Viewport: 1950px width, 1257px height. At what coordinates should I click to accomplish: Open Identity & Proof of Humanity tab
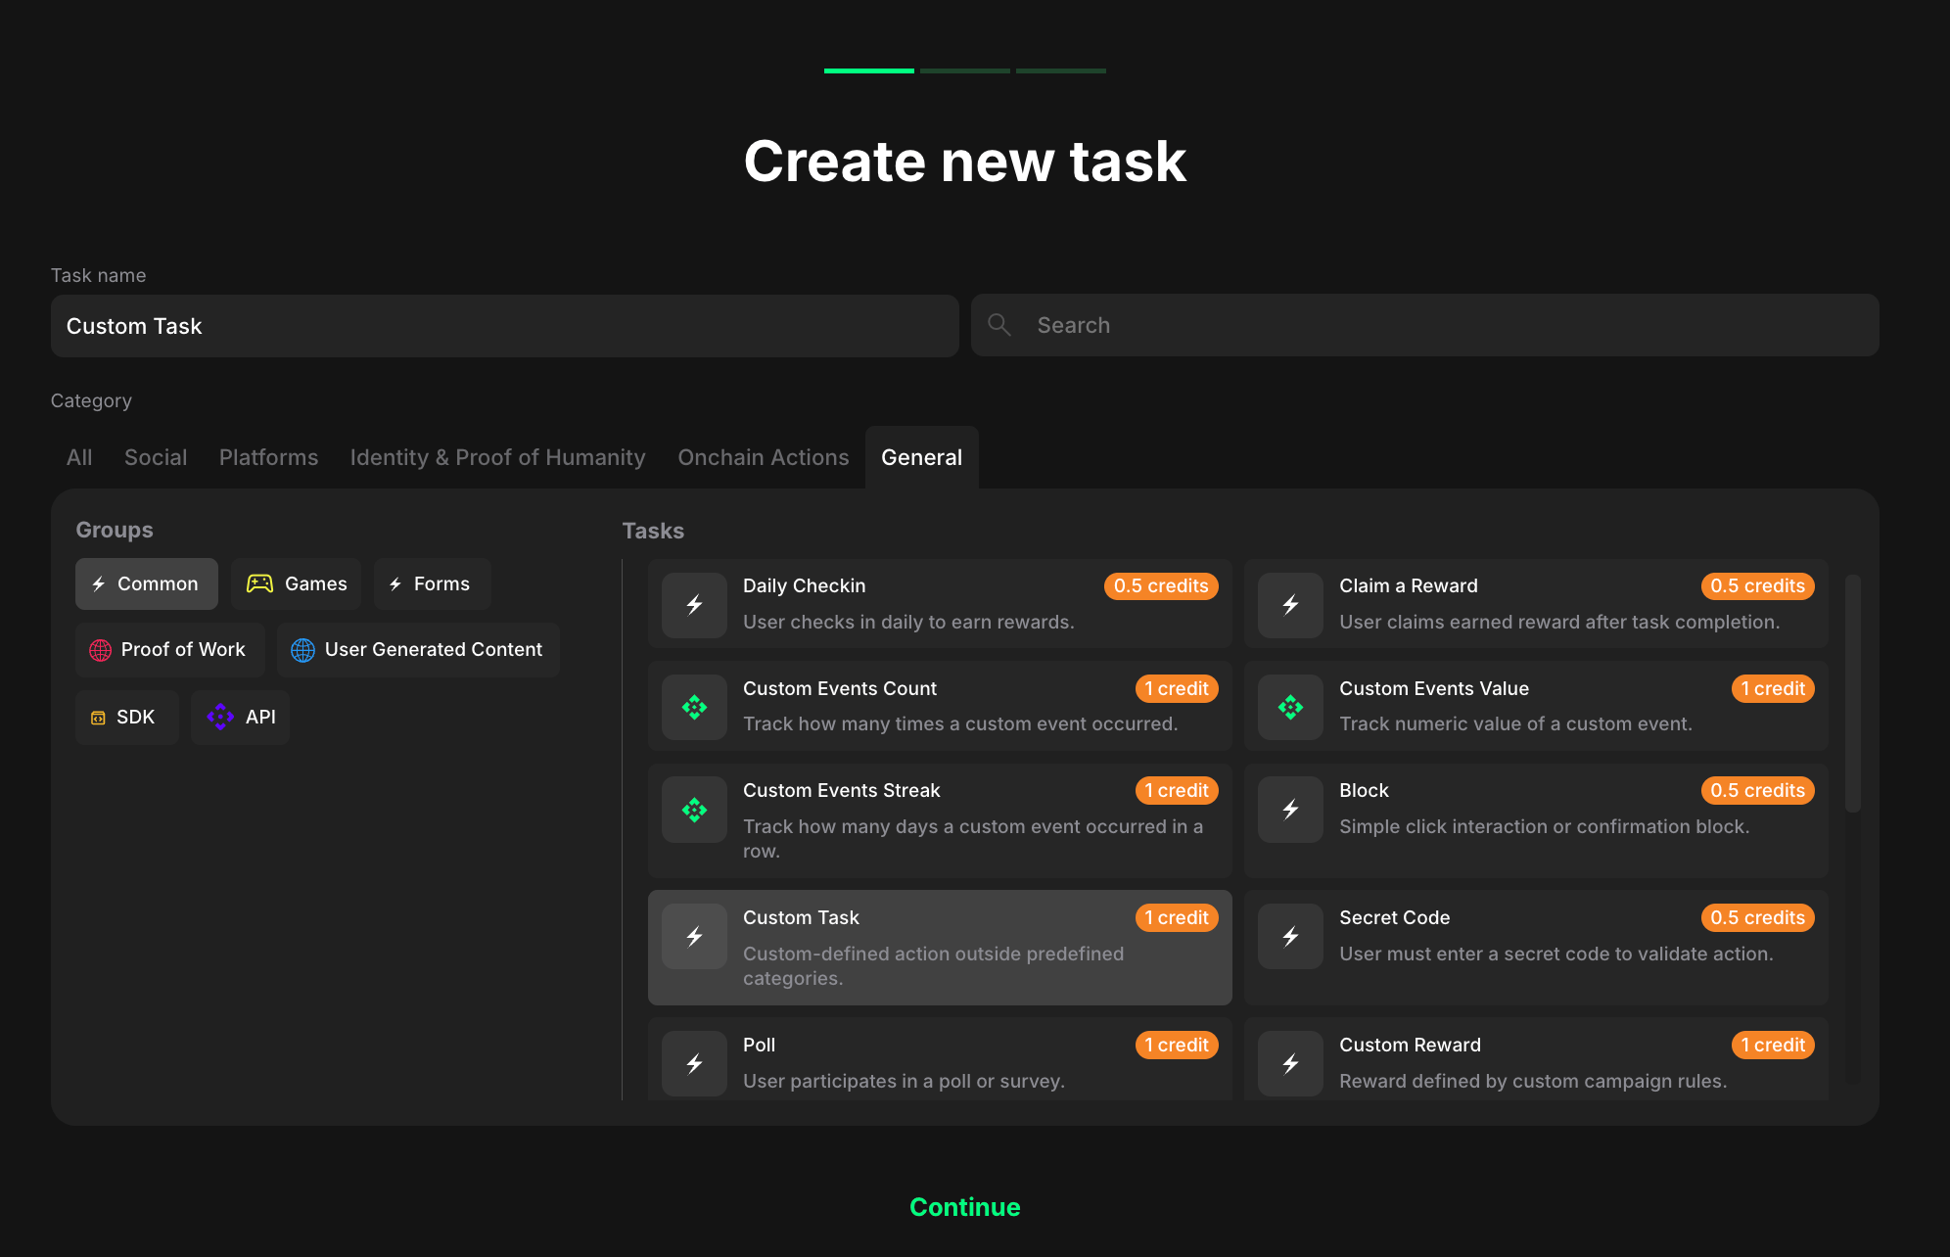(497, 457)
